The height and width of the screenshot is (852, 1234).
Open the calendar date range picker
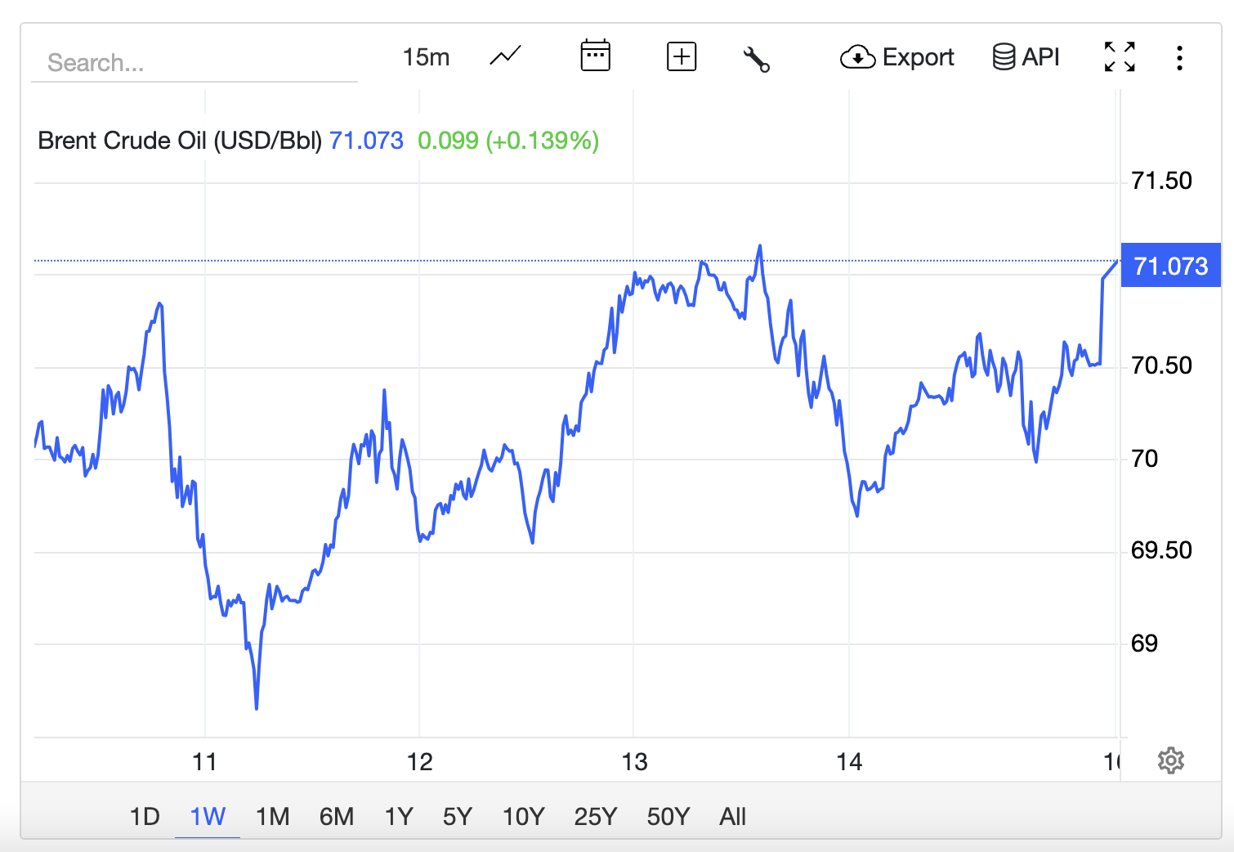[x=595, y=56]
